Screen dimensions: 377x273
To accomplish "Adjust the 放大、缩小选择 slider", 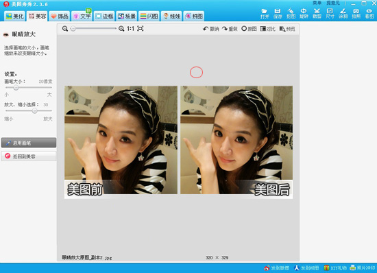I will tap(29, 110).
